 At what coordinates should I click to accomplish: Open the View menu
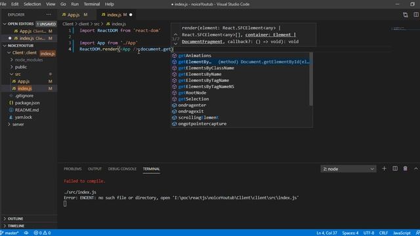tap(51, 4)
